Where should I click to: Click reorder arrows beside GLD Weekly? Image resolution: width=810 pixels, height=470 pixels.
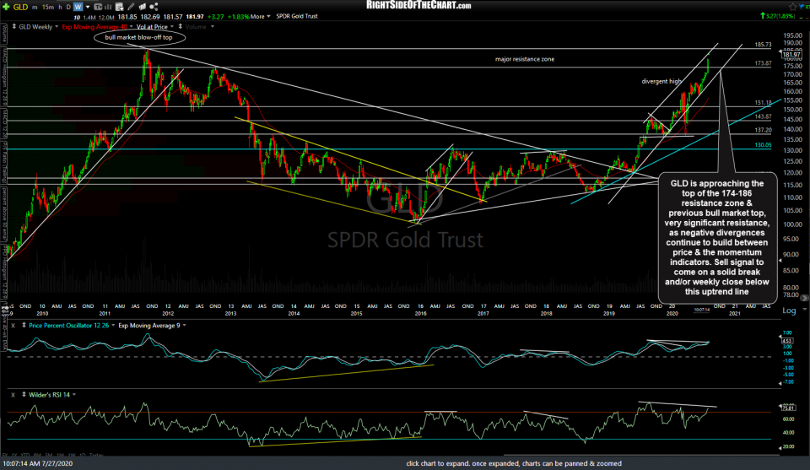[14, 26]
